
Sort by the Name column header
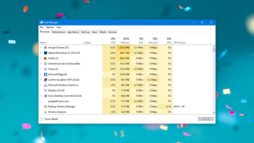pos(61,41)
